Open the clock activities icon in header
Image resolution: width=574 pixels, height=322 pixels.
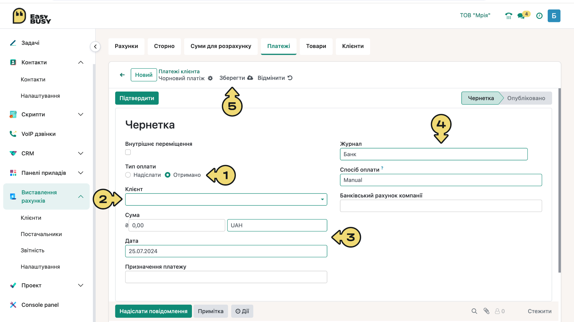point(539,16)
